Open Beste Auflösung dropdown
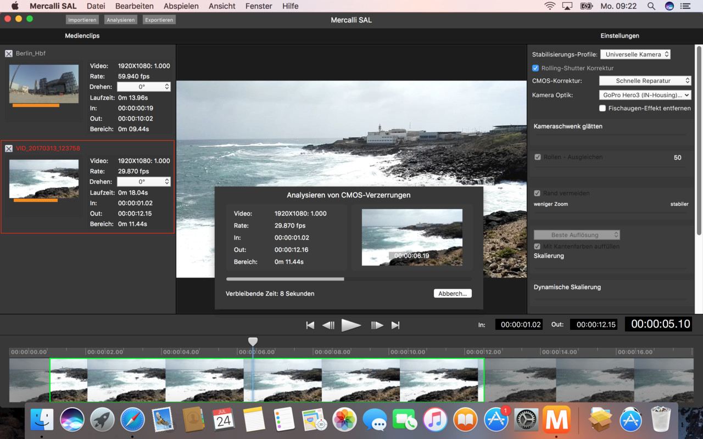Screen dimensions: 703x439 [x=577, y=235]
